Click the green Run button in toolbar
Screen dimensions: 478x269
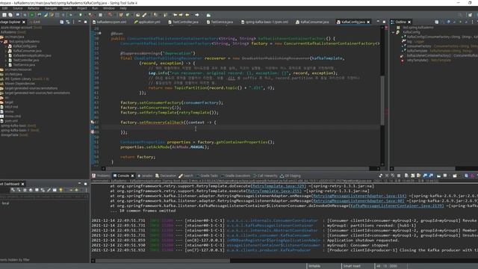click(31, 15)
